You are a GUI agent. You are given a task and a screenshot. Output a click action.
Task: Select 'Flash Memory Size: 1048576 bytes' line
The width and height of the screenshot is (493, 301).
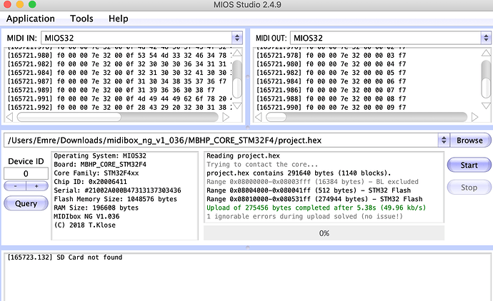115,199
